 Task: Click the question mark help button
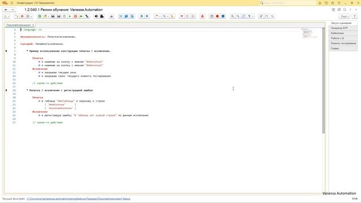(355, 16)
